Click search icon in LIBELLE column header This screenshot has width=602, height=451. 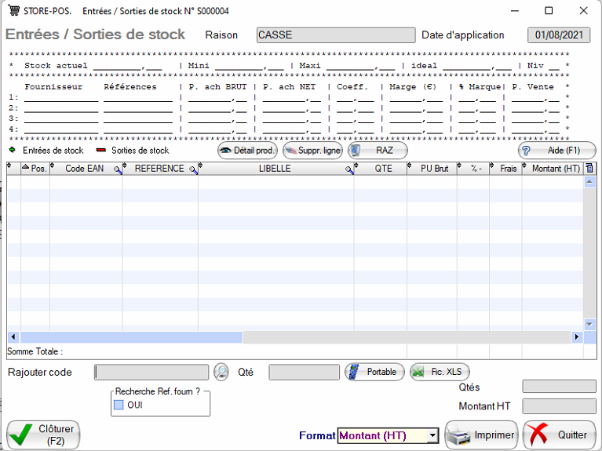[348, 169]
